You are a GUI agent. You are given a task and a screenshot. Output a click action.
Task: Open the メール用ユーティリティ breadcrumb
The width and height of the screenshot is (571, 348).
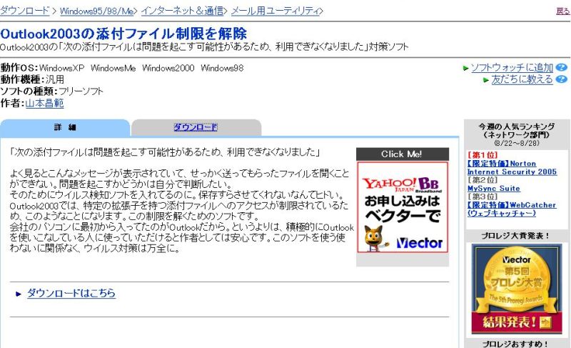click(x=276, y=11)
